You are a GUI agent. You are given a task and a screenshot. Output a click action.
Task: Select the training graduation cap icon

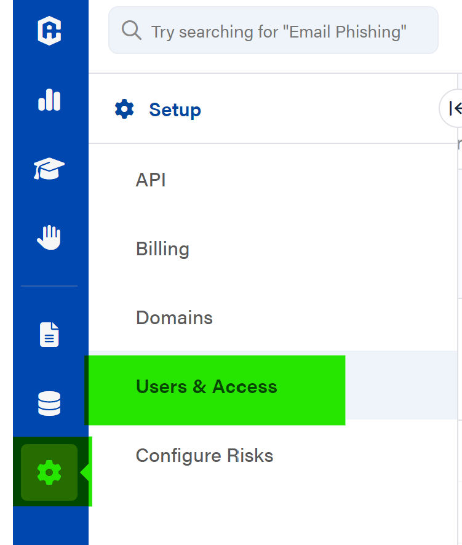(x=49, y=167)
